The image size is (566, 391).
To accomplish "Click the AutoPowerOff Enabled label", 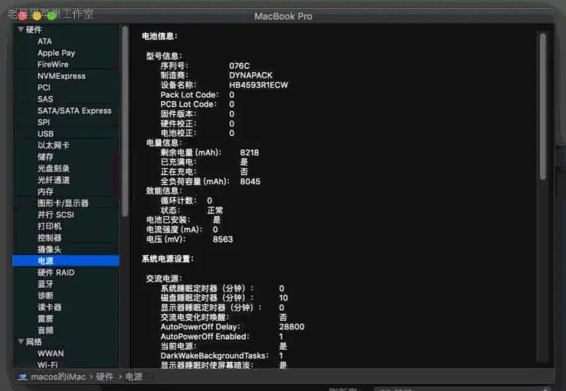I will click(x=205, y=336).
